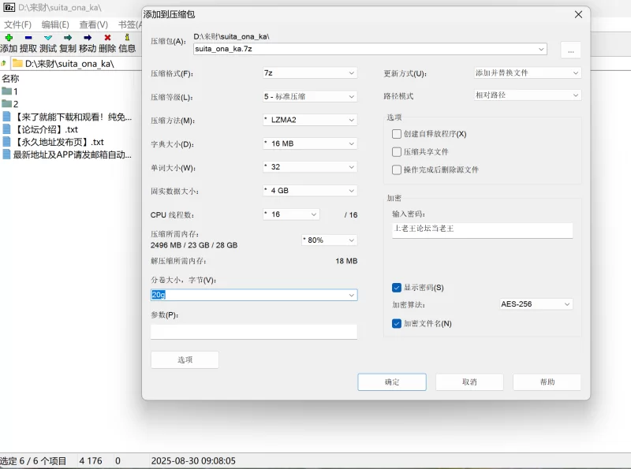Open the AES-256 encryption method dropdown
The image size is (631, 469).
coord(536,304)
